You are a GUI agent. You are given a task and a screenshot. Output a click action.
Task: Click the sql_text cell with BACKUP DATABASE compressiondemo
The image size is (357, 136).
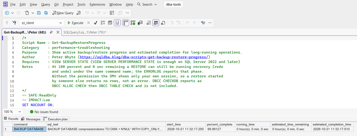coord(106,129)
